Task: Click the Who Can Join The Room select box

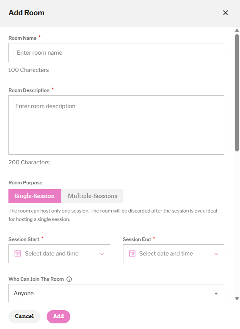Action: tap(116, 293)
